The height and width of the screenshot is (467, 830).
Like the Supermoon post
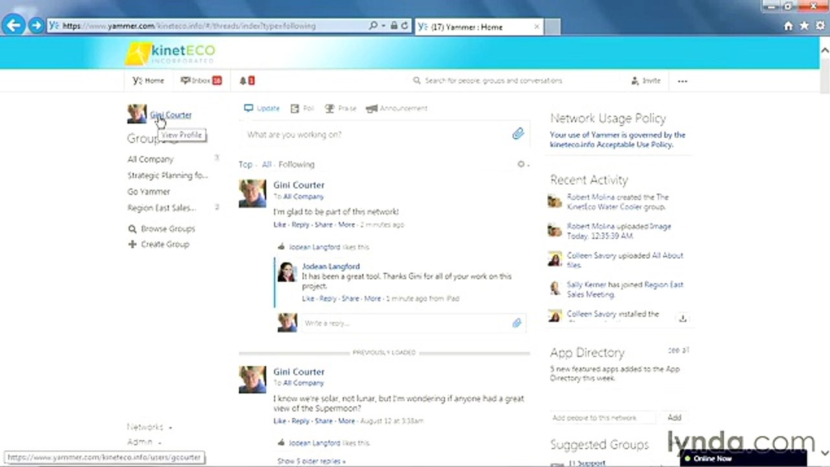(279, 420)
